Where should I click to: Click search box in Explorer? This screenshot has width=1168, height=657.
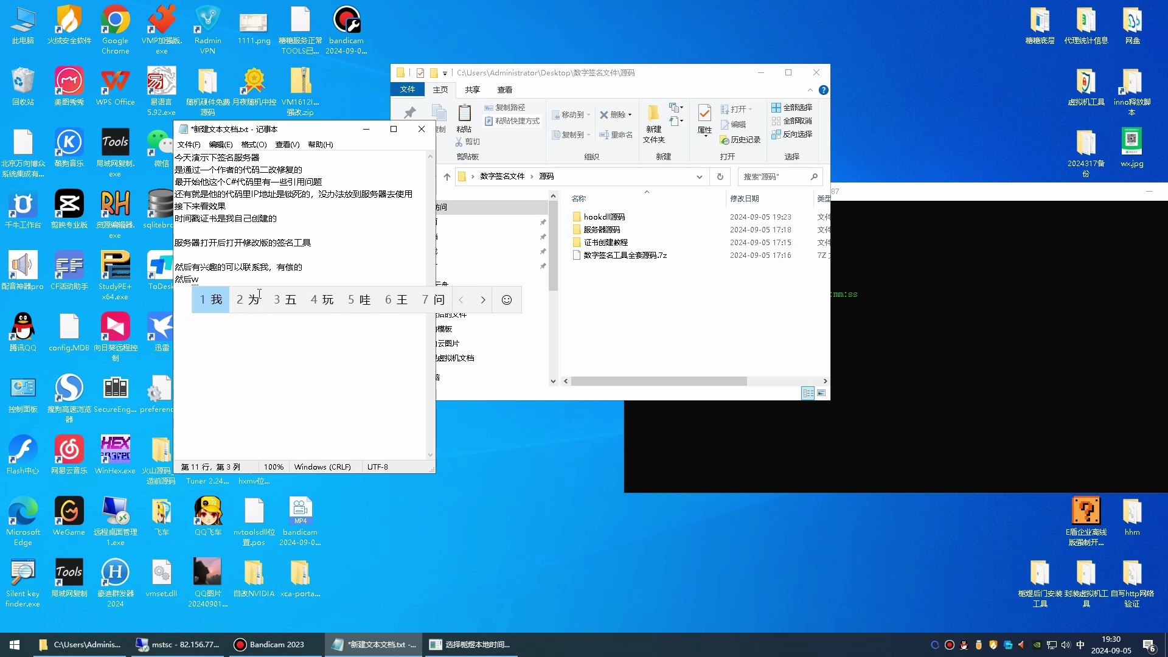pos(780,177)
